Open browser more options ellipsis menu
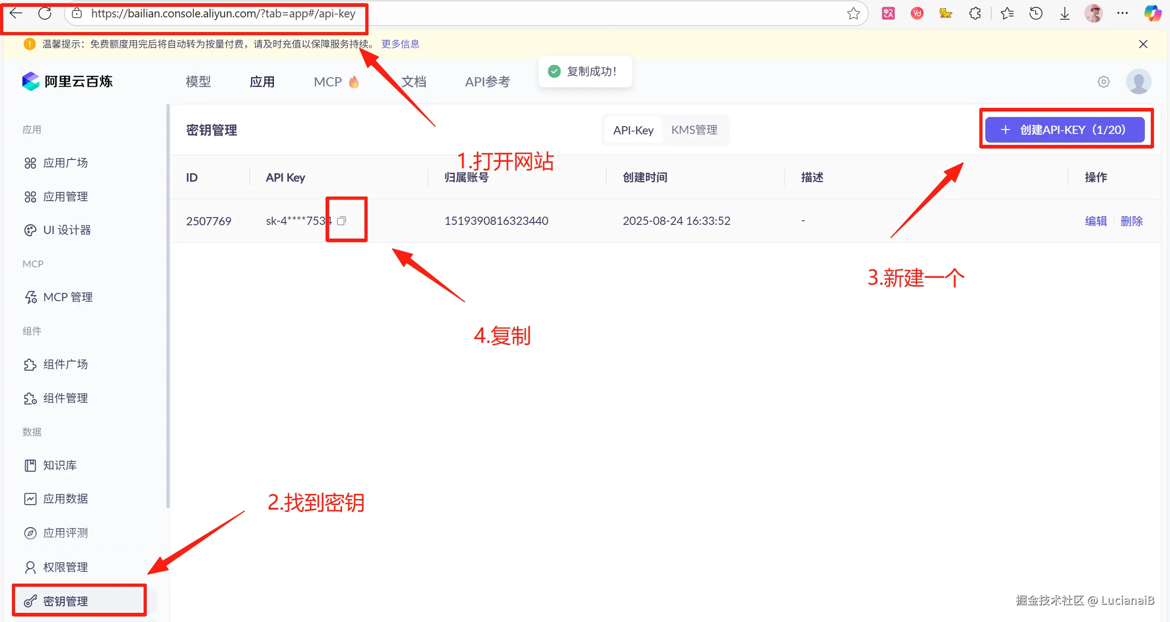The width and height of the screenshot is (1170, 622). point(1122,14)
